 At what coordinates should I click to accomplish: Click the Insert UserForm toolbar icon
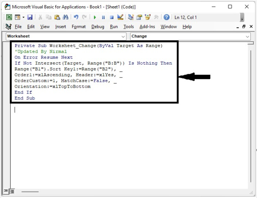(17, 17)
